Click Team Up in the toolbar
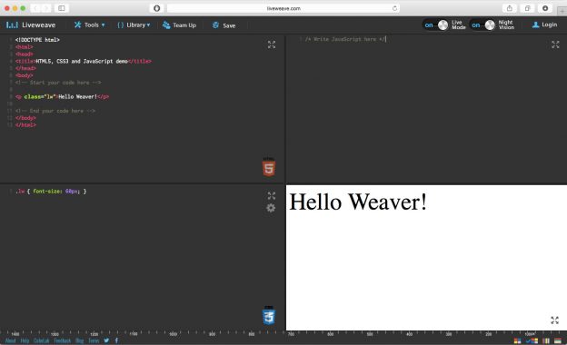Image resolution: width=567 pixels, height=345 pixels. click(x=179, y=25)
